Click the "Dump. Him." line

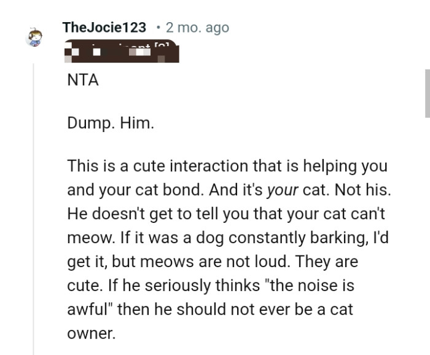point(111,123)
